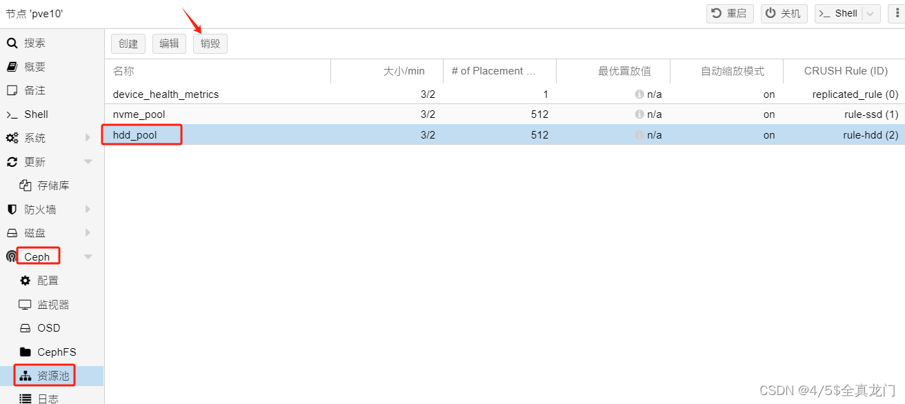905x404 pixels.
Task: Sort by CRUSH Rule (ID) column header
Action: (844, 71)
